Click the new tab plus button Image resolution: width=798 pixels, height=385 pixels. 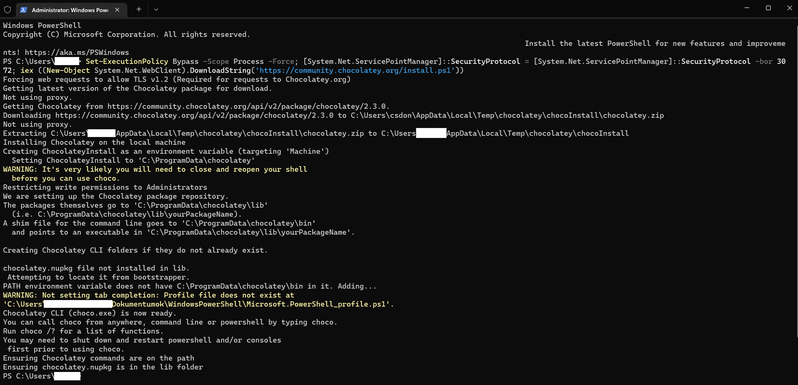point(138,9)
